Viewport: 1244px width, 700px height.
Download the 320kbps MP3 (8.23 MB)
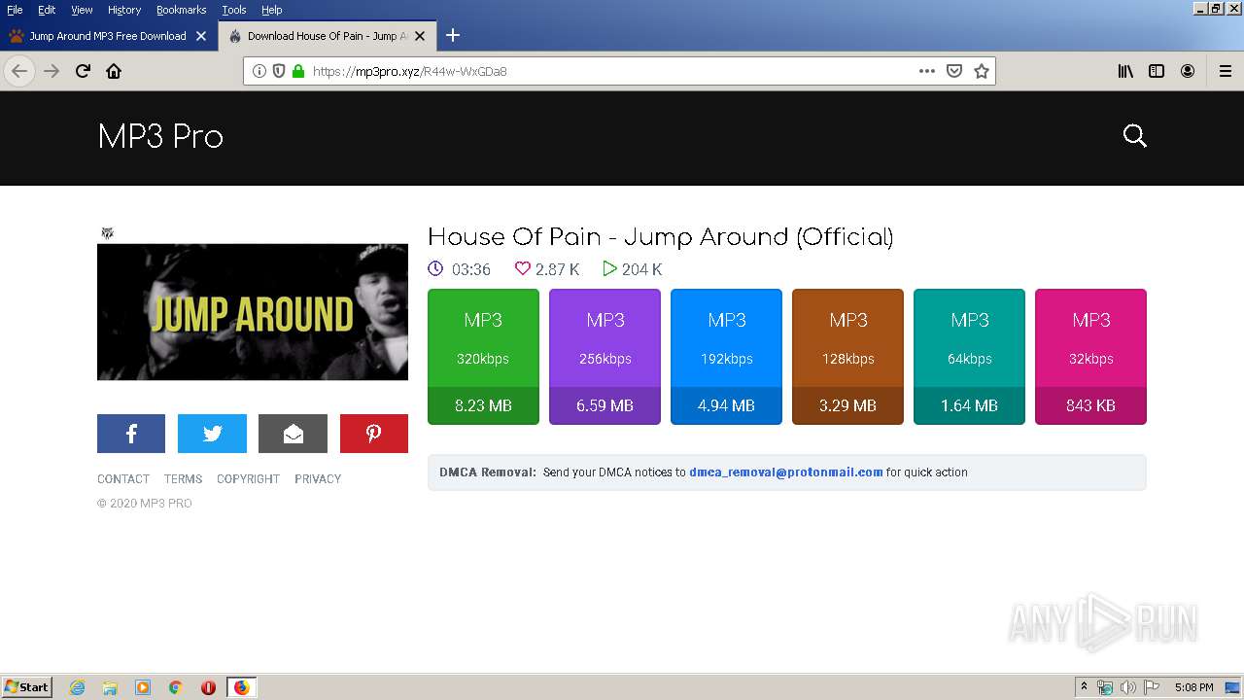[483, 357]
